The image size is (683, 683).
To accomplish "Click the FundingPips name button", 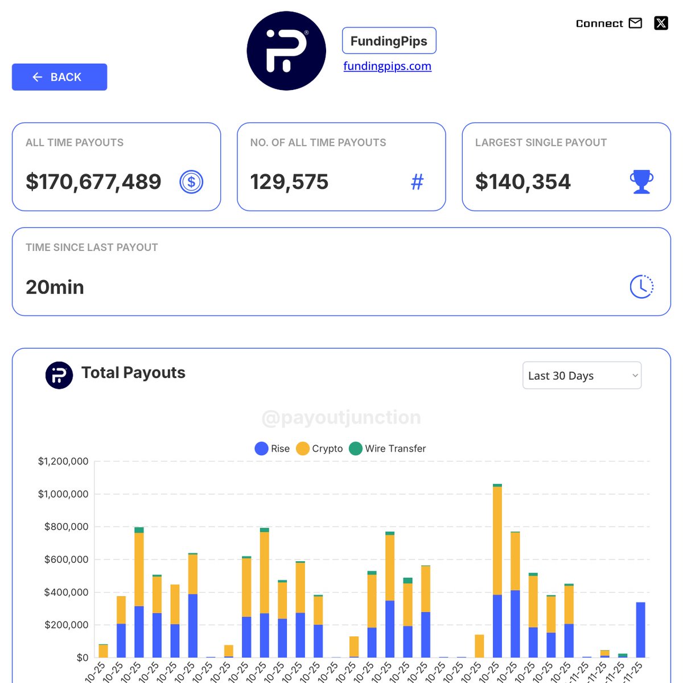I will (x=389, y=41).
